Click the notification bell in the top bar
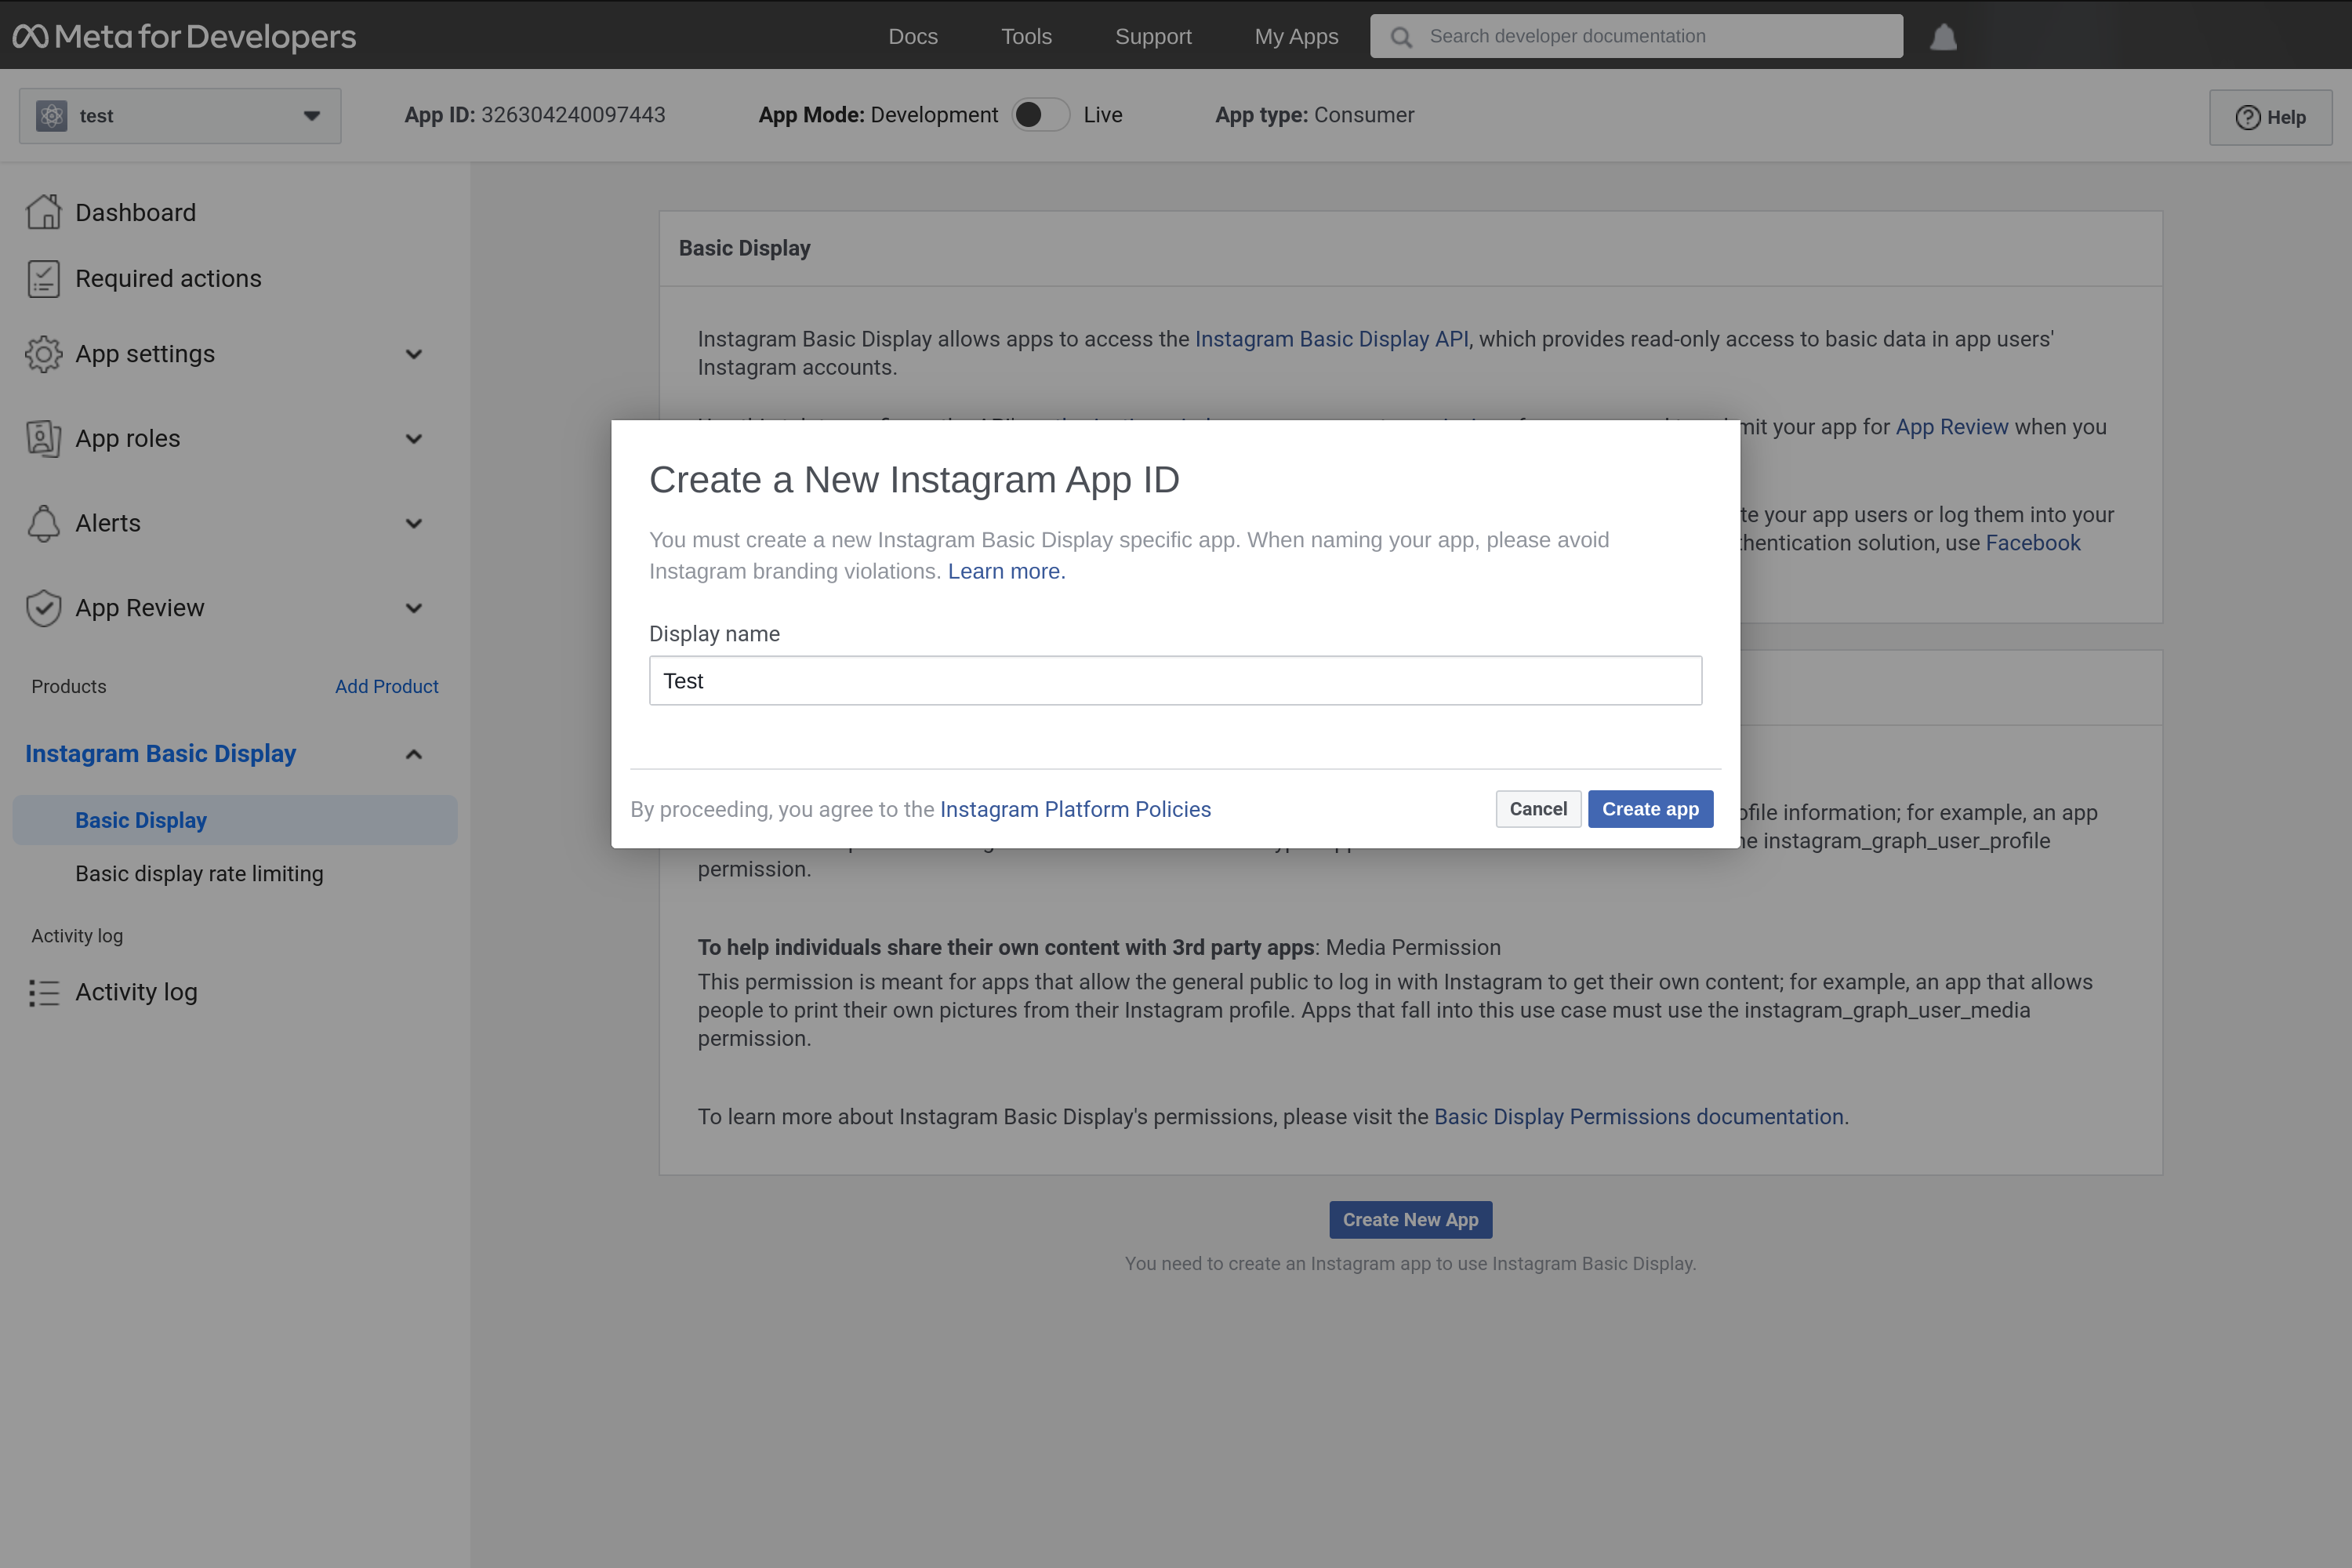This screenshot has height=1568, width=2352. 1943,36
